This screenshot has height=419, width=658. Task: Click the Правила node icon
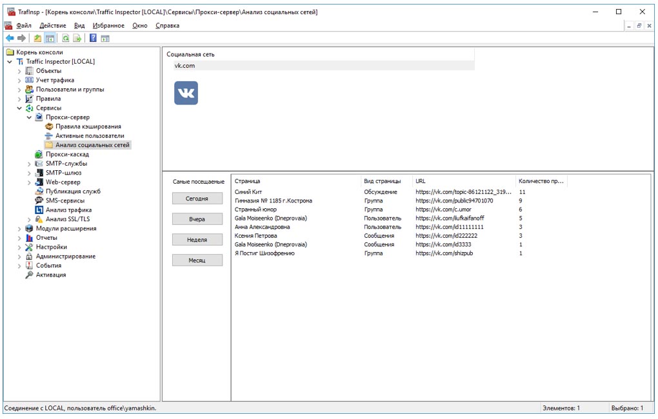click(30, 99)
